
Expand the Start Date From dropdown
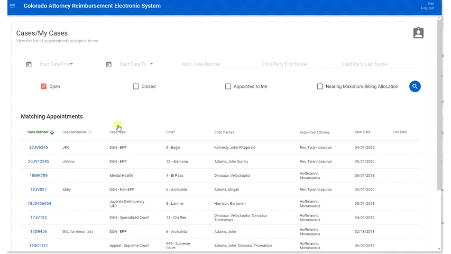72,64
